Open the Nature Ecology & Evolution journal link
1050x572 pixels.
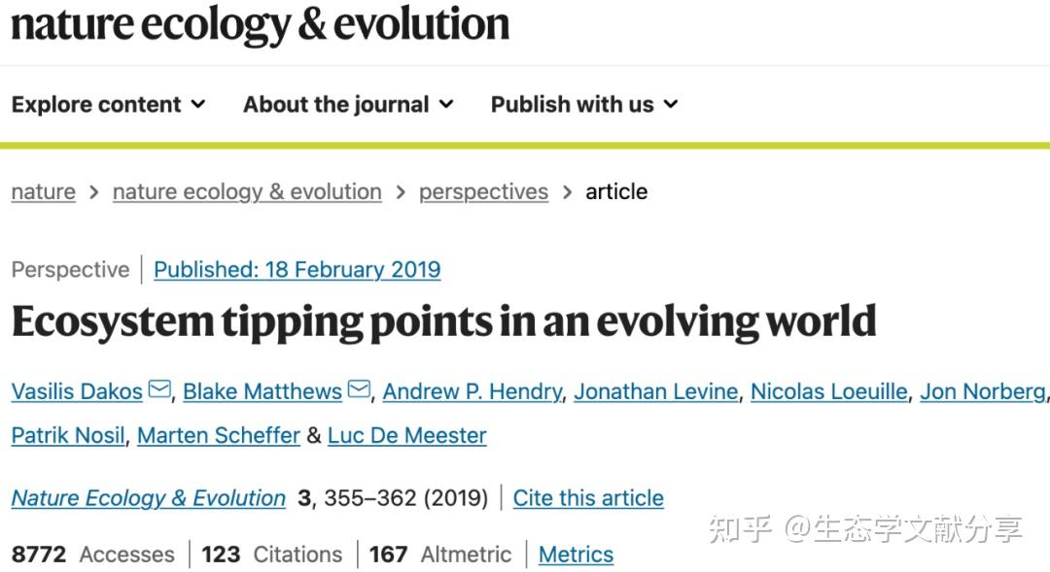pyautogui.click(x=149, y=498)
